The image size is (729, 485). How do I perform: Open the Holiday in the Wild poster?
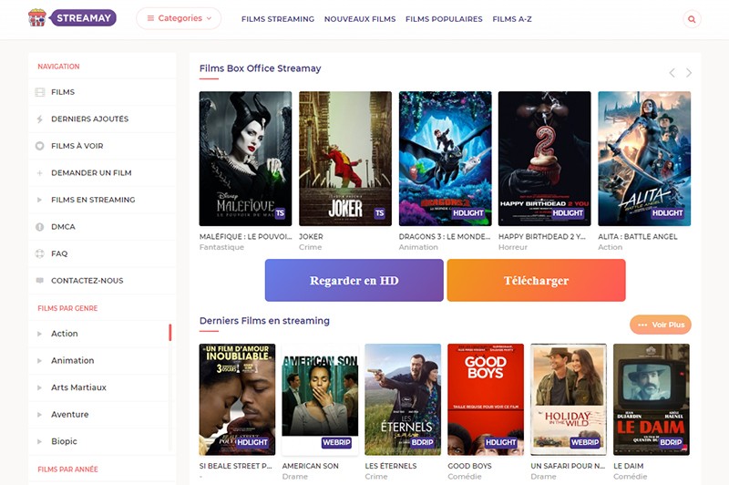tap(569, 399)
